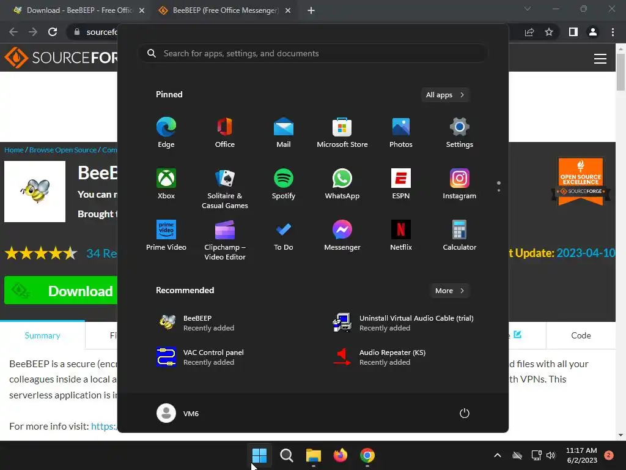Image resolution: width=626 pixels, height=470 pixels.
Task: Bookmark this page with star icon
Action: [x=549, y=32]
